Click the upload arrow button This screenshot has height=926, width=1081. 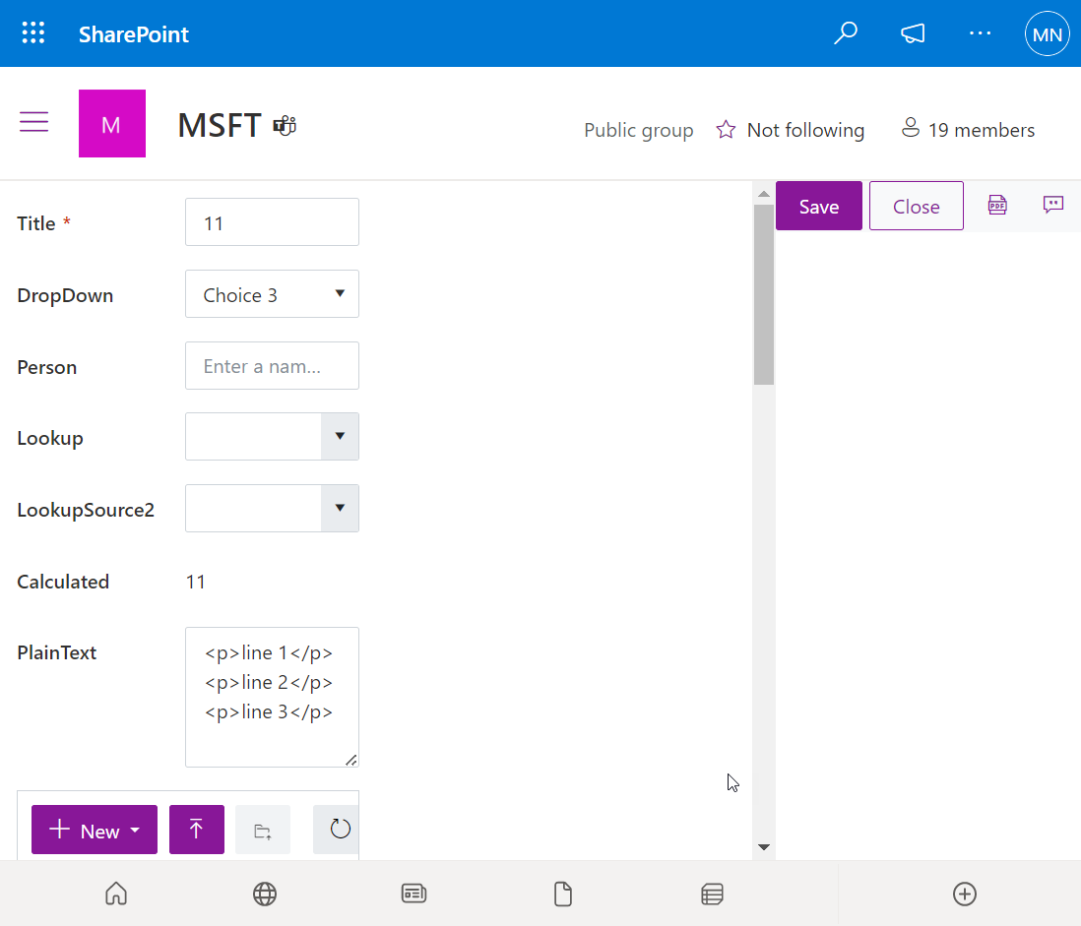point(196,830)
